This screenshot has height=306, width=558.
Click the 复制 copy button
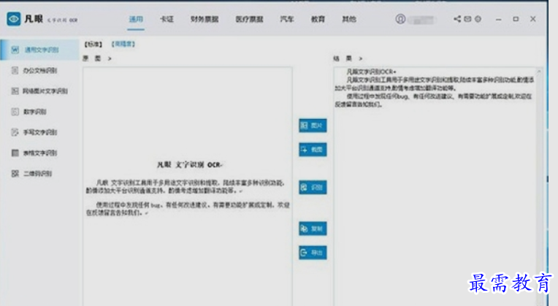(x=313, y=229)
